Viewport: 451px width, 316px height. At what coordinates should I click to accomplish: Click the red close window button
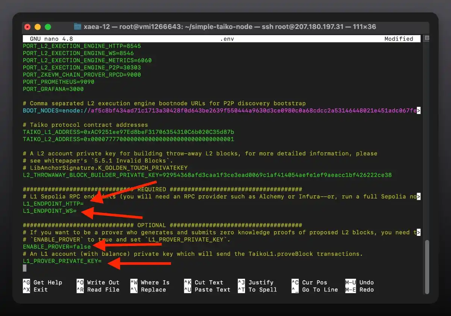tap(27, 27)
